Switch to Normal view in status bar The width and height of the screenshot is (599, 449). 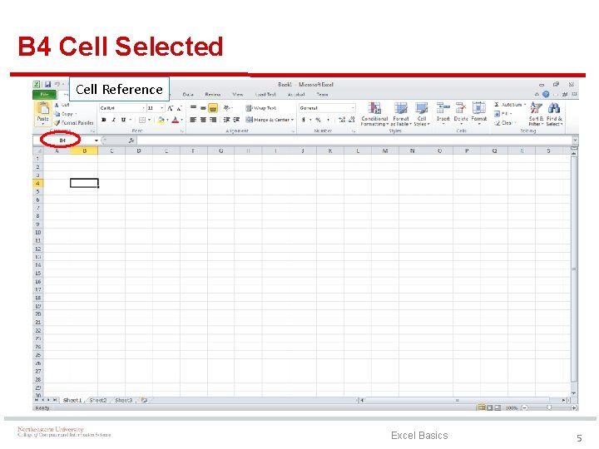pos(482,407)
